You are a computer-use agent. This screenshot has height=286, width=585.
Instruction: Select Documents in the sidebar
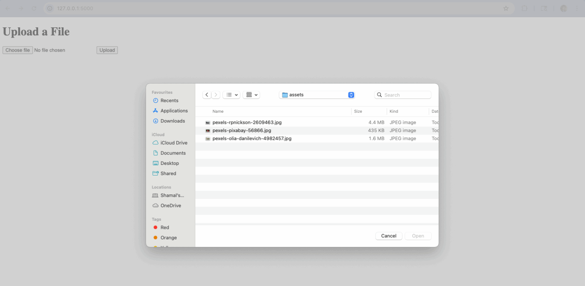coord(173,153)
